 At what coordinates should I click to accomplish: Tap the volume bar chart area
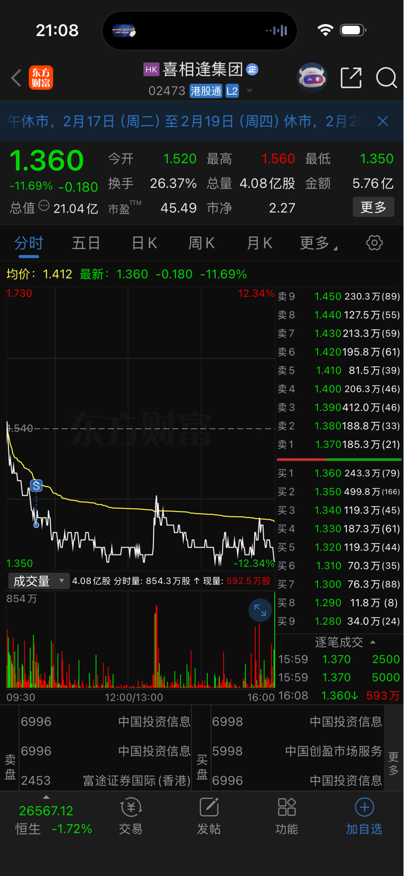tap(140, 640)
